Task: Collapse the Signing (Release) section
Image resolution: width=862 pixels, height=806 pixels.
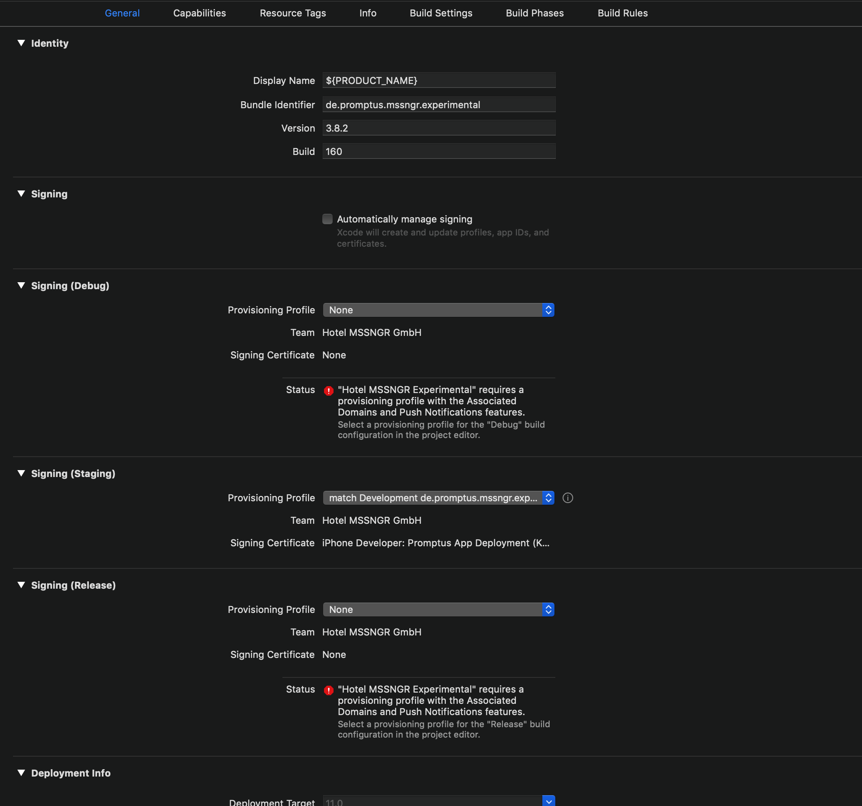Action: pos(21,585)
